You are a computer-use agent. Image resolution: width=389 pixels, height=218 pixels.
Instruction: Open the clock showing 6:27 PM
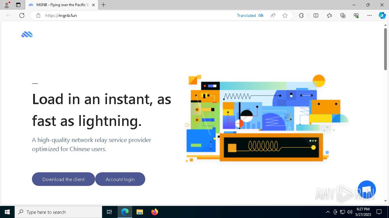pos(363,212)
